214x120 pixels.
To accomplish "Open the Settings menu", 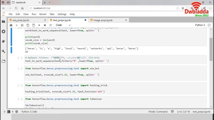I will [x=62, y=14].
